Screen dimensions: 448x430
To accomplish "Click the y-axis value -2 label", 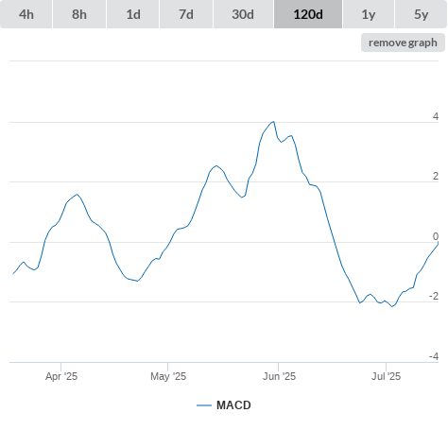I will point(434,296).
